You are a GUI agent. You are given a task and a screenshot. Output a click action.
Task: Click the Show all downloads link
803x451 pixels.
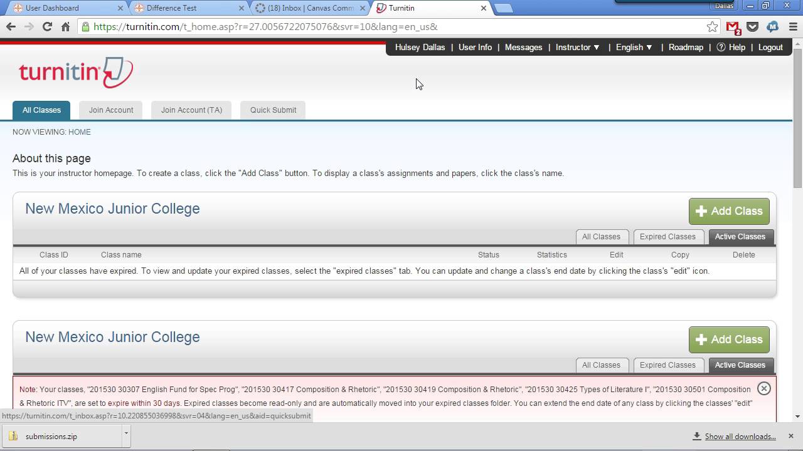(x=740, y=437)
